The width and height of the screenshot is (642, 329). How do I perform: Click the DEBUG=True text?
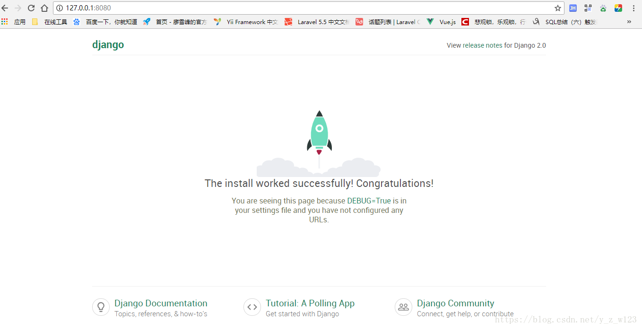pos(369,201)
